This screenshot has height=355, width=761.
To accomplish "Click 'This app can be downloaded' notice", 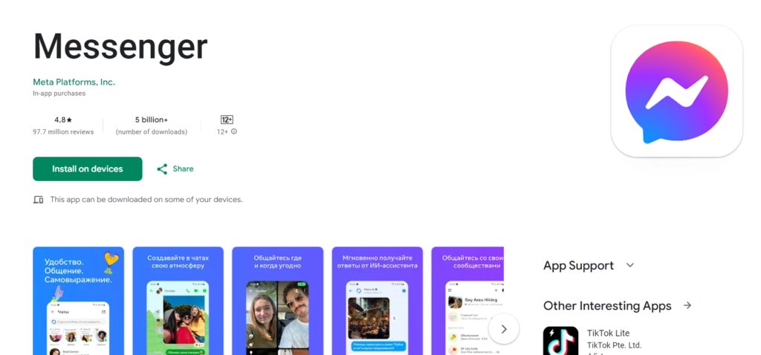I will (146, 199).
